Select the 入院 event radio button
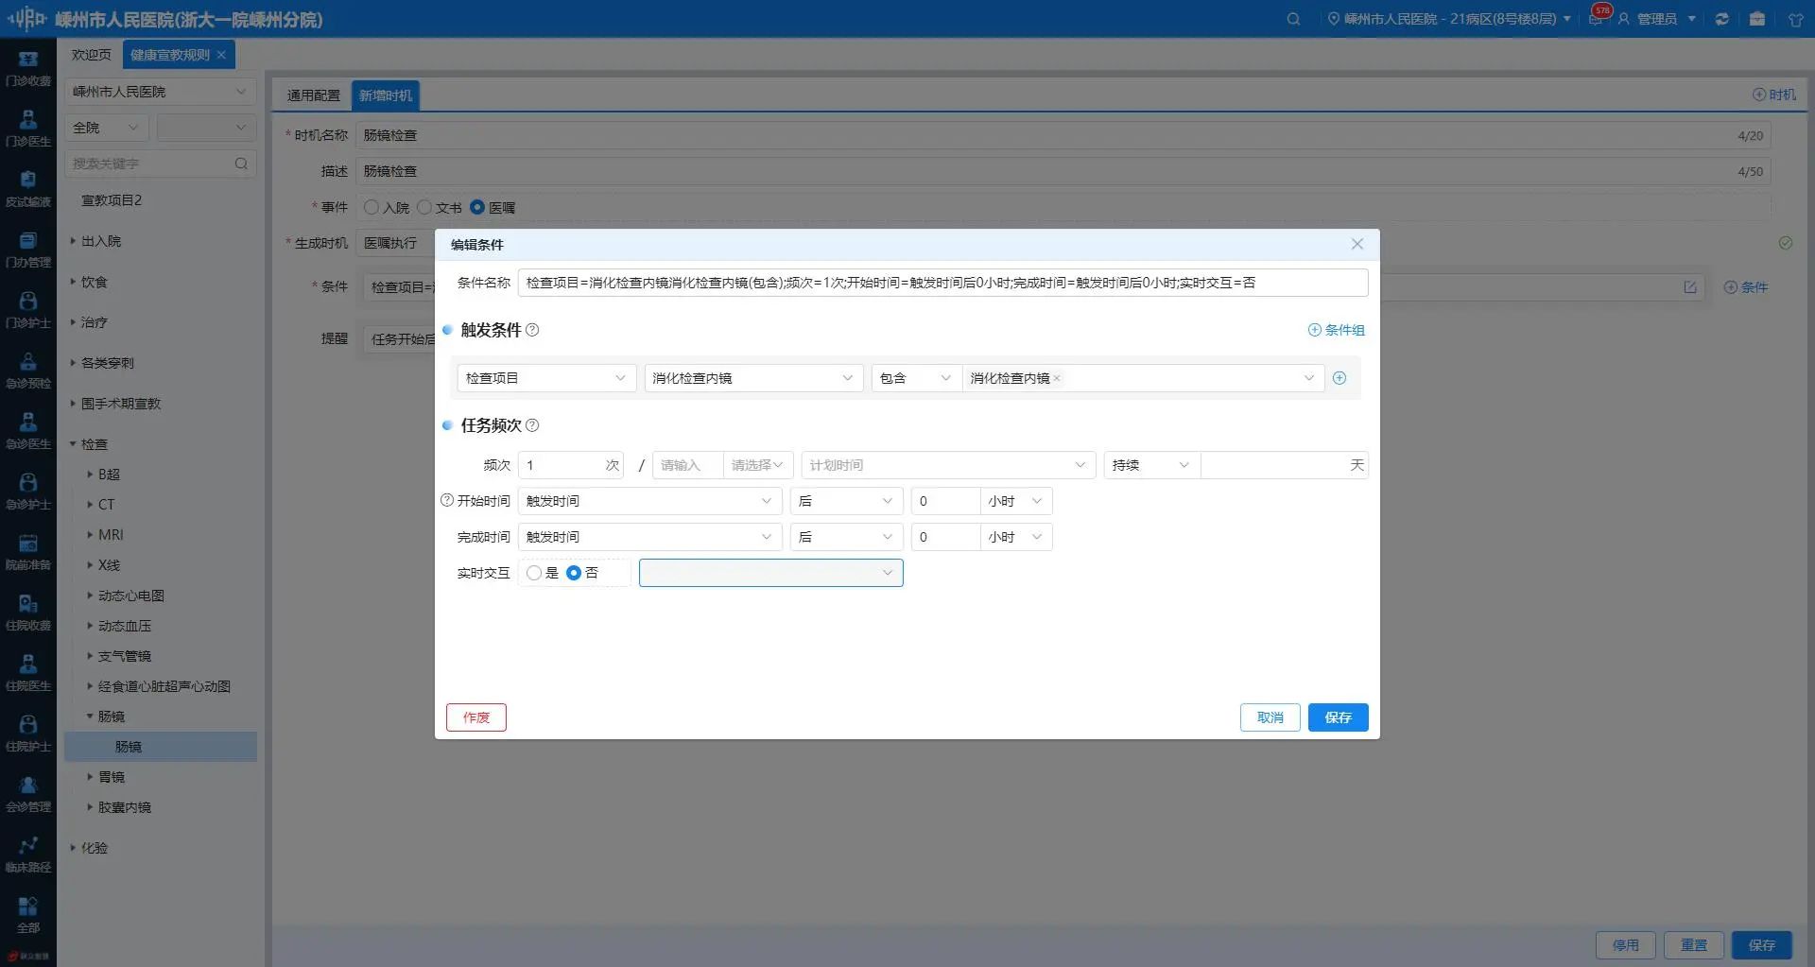 pyautogui.click(x=372, y=207)
